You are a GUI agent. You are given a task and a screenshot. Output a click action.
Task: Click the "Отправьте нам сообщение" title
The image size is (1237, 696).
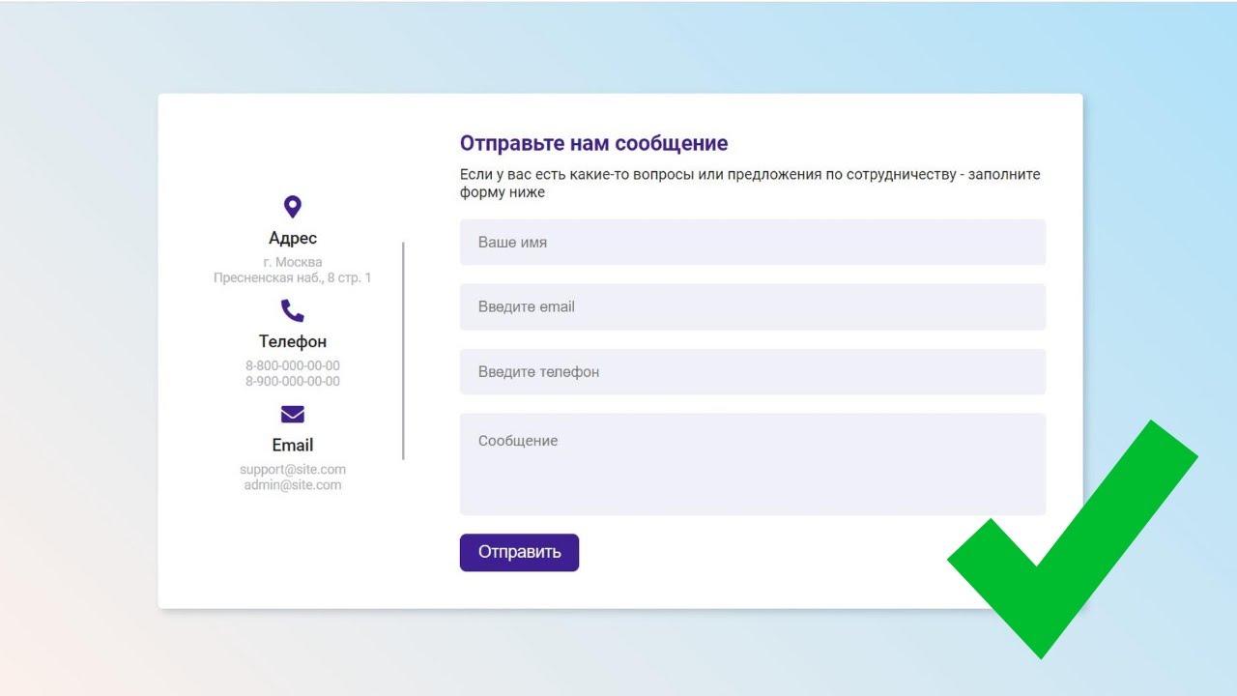pyautogui.click(x=593, y=144)
